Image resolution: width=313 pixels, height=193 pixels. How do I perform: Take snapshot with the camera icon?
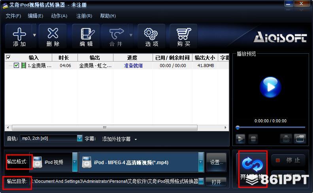[x=286, y=139]
